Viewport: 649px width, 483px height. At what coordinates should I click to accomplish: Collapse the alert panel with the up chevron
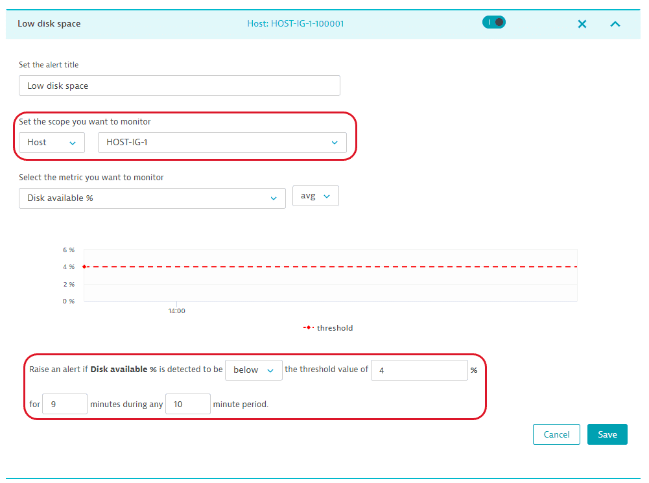click(615, 24)
